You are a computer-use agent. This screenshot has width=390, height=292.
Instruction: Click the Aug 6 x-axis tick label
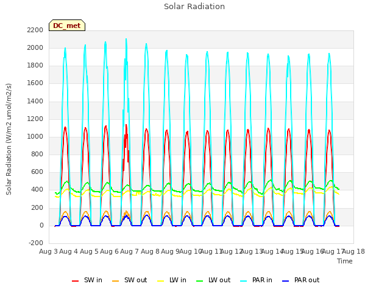pyautogui.click(x=109, y=251)
